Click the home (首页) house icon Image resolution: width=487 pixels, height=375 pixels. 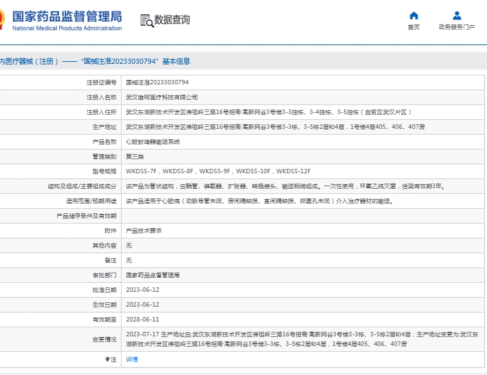pyautogui.click(x=414, y=15)
